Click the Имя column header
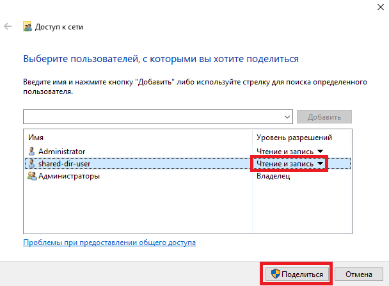389x286 pixels. click(x=36, y=138)
